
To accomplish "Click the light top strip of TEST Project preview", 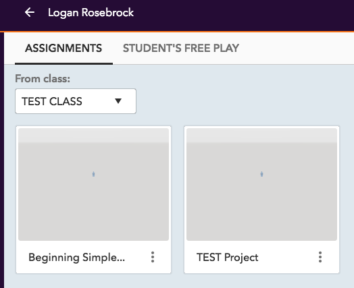I will tap(261, 135).
